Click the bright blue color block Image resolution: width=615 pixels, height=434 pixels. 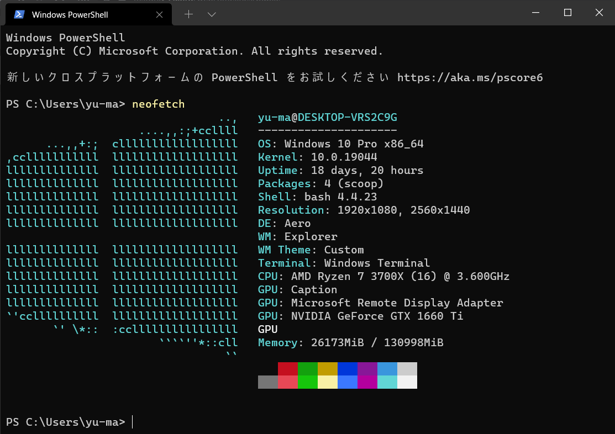click(348, 382)
